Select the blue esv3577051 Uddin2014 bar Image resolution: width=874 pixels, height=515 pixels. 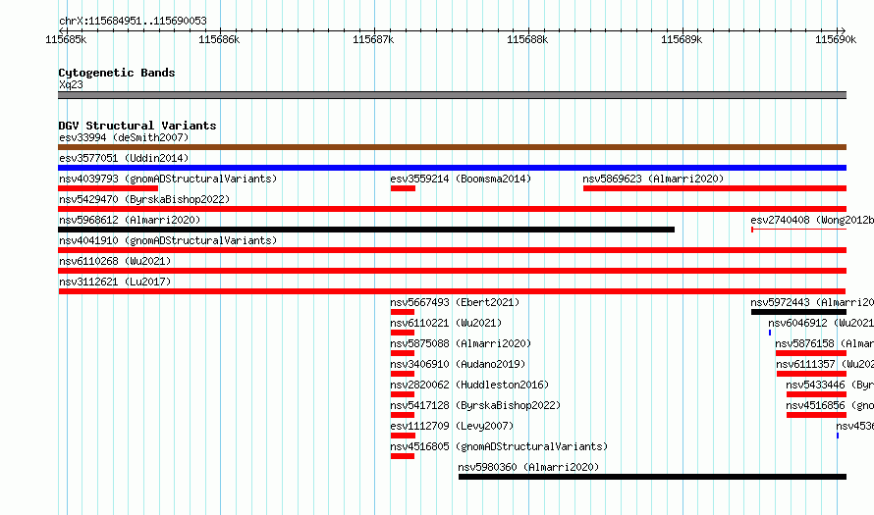tap(452, 168)
